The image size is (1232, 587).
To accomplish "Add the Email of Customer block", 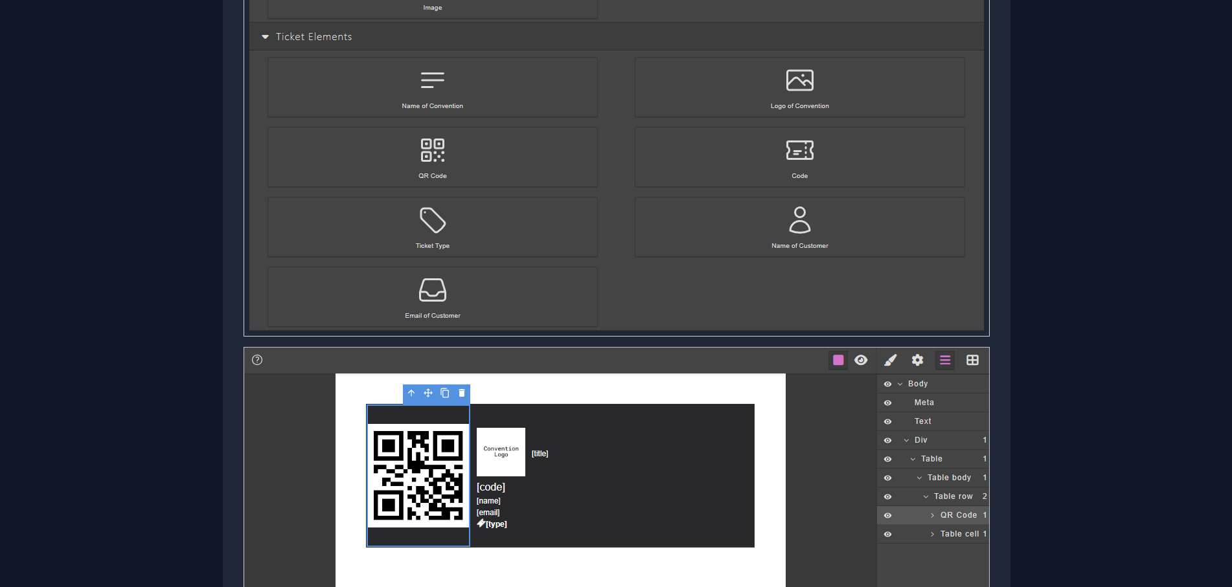I will pyautogui.click(x=432, y=296).
